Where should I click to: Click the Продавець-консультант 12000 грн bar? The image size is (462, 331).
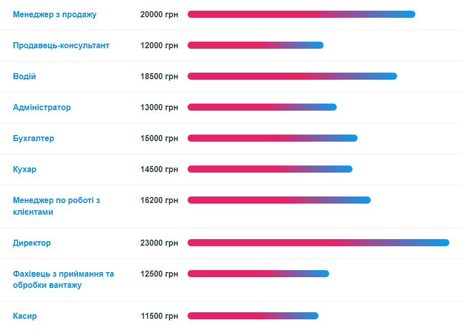tap(255, 45)
